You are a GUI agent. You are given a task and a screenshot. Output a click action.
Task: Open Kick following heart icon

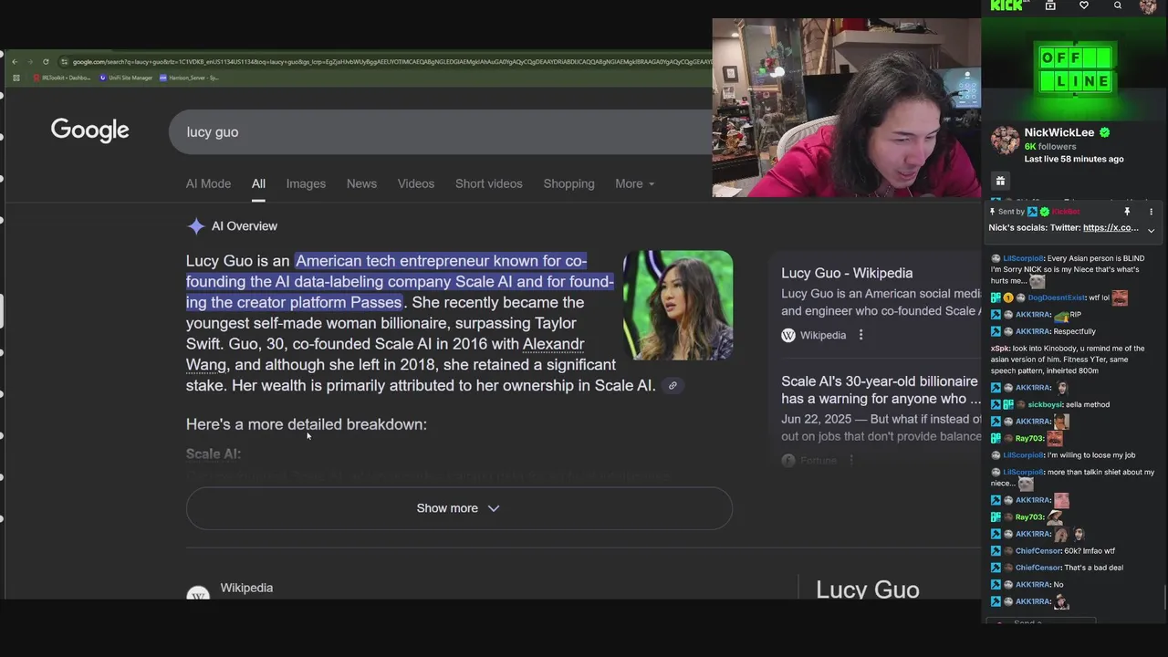(1084, 5)
